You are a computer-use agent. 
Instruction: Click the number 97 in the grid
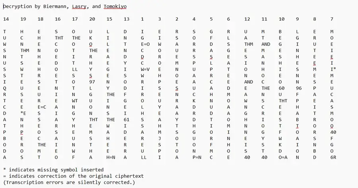click(92, 82)
